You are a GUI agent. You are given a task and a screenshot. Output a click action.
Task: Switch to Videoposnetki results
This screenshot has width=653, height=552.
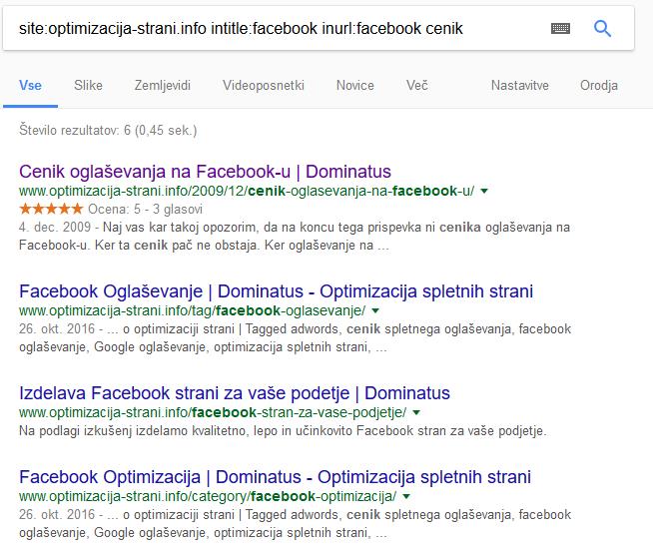click(x=264, y=85)
